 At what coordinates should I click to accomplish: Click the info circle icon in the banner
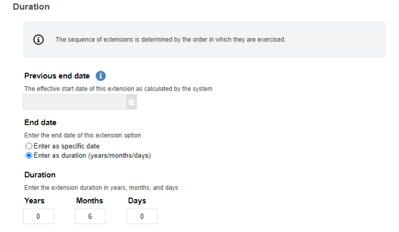coord(39,40)
